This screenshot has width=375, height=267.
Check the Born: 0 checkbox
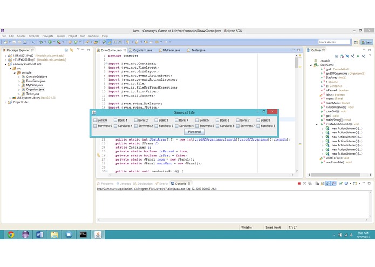tap(95, 120)
